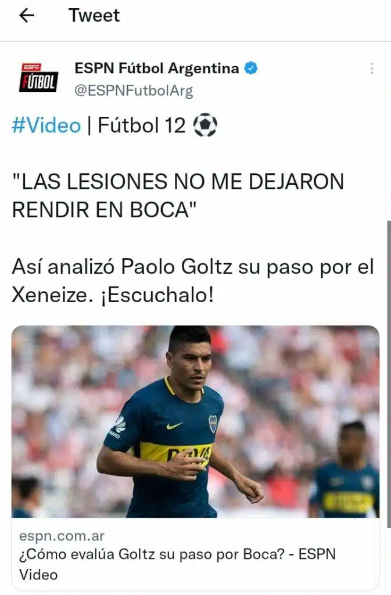Click the espn.com.ar domain label
The width and height of the screenshot is (391, 595).
(62, 536)
